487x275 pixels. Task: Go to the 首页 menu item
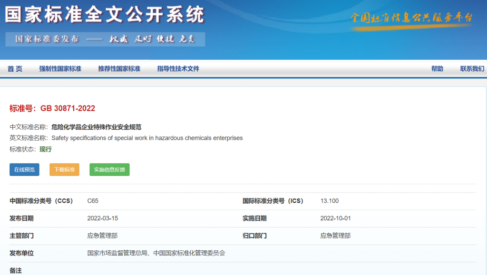[x=15, y=68]
